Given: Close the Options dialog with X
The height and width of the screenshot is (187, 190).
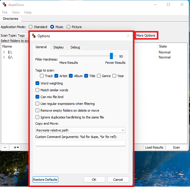Looking at the screenshot, I should click(128, 36).
